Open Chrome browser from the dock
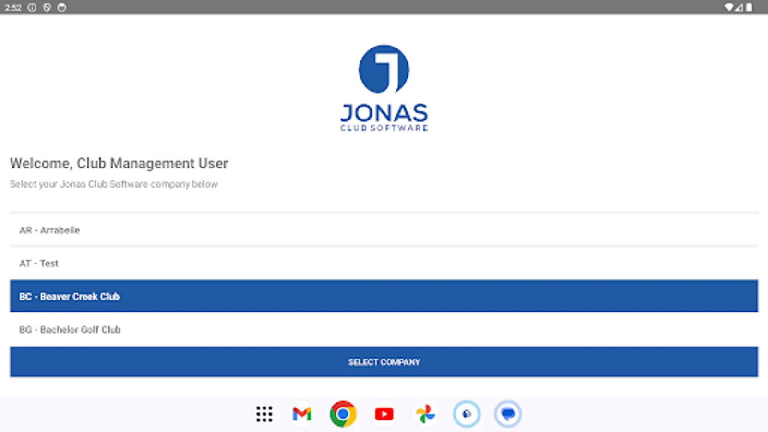Viewport: 768px width, 432px height. pos(343,414)
